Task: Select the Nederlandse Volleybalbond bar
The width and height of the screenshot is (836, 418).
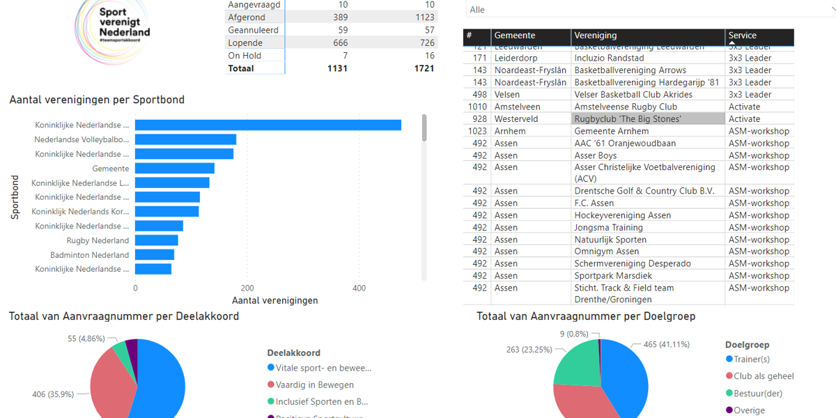Action: (x=185, y=139)
